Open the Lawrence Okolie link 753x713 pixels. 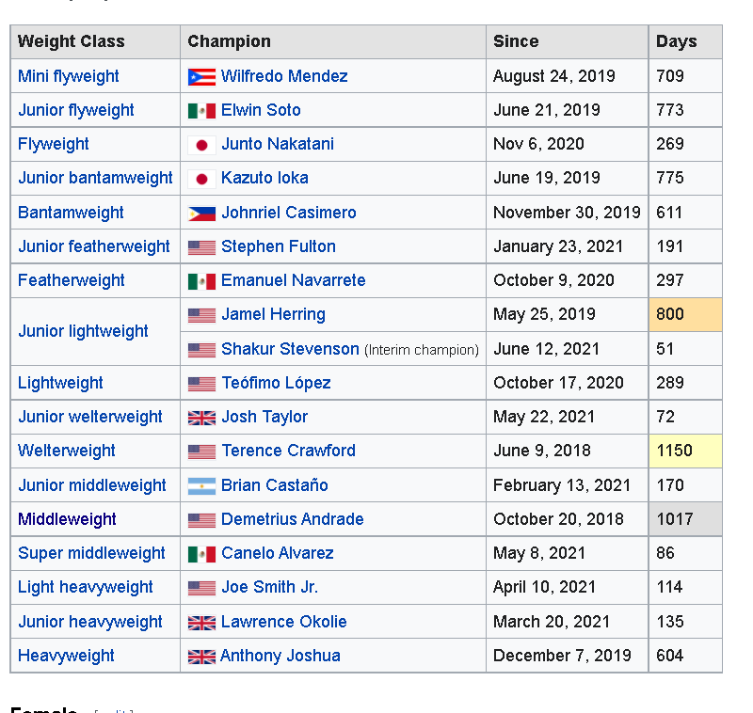click(283, 622)
